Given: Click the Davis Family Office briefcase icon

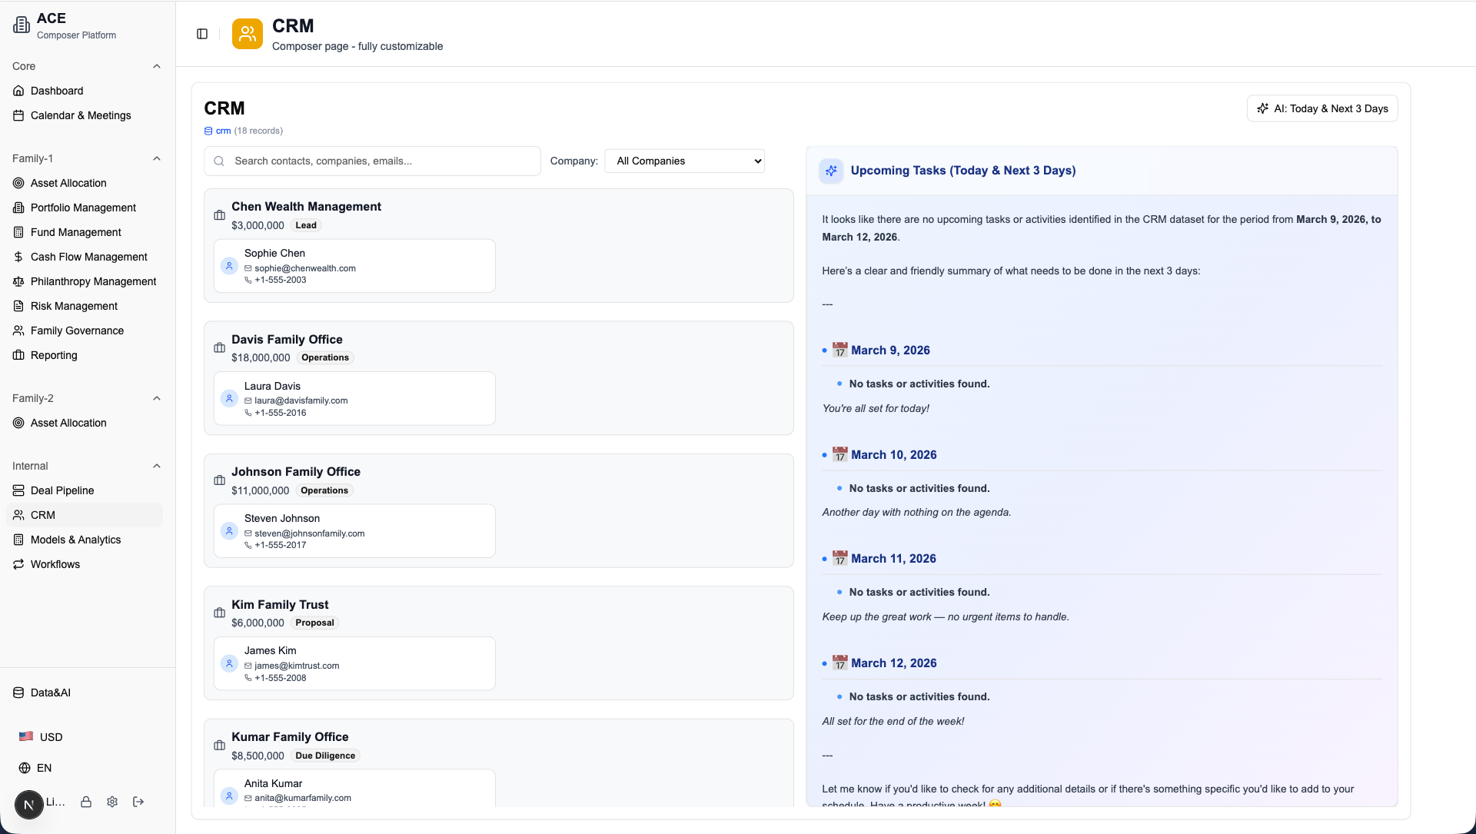Looking at the screenshot, I should tap(219, 347).
